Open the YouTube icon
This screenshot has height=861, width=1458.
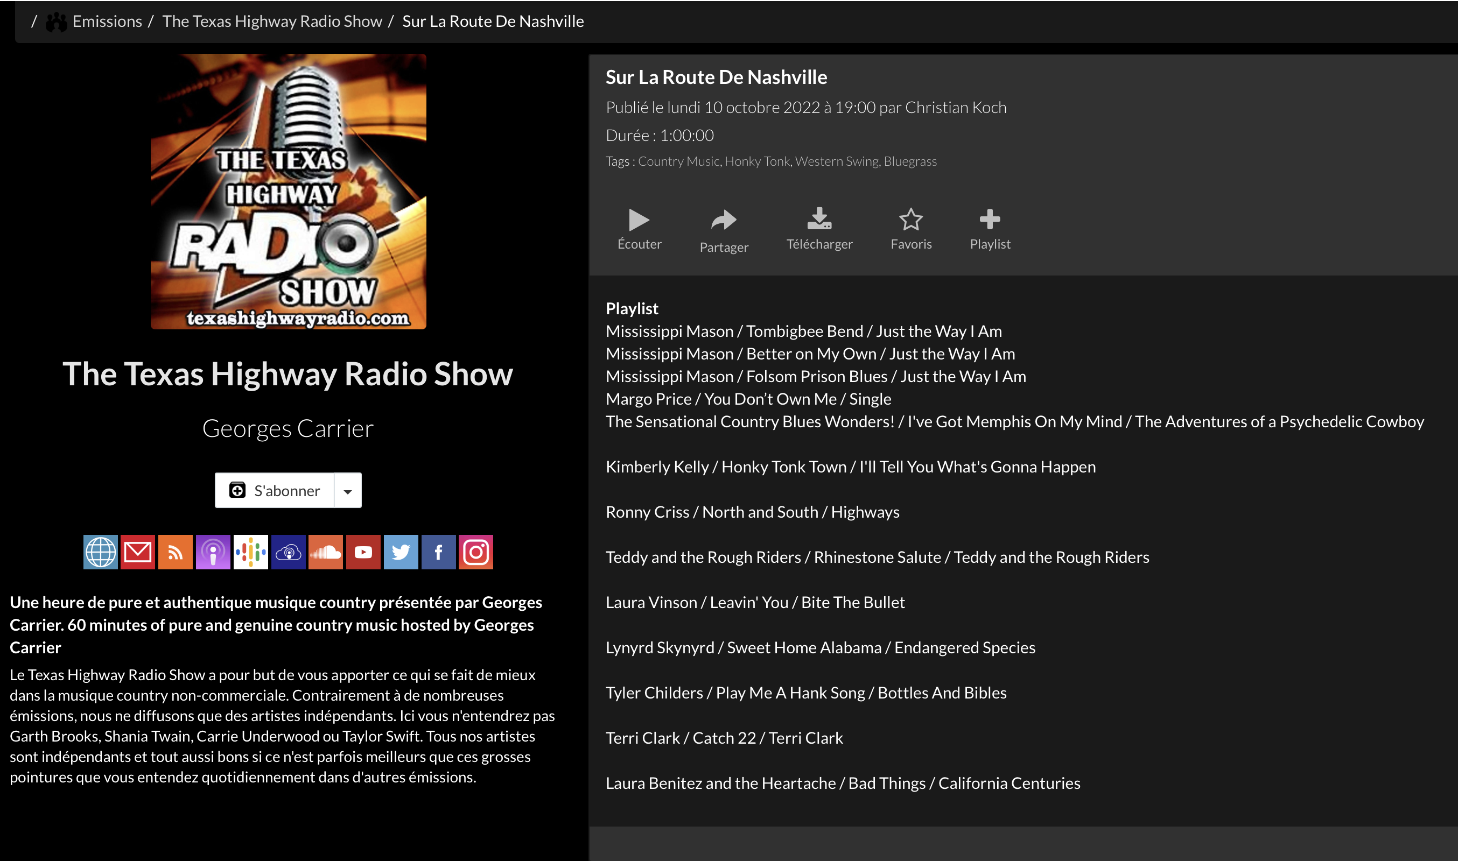coord(363,552)
